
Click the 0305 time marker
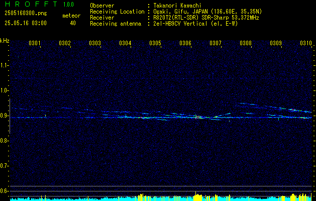pyautogui.click(x=155, y=43)
